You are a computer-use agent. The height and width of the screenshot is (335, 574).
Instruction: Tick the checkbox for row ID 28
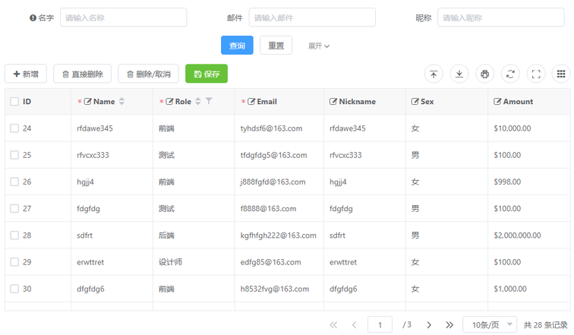pos(14,235)
